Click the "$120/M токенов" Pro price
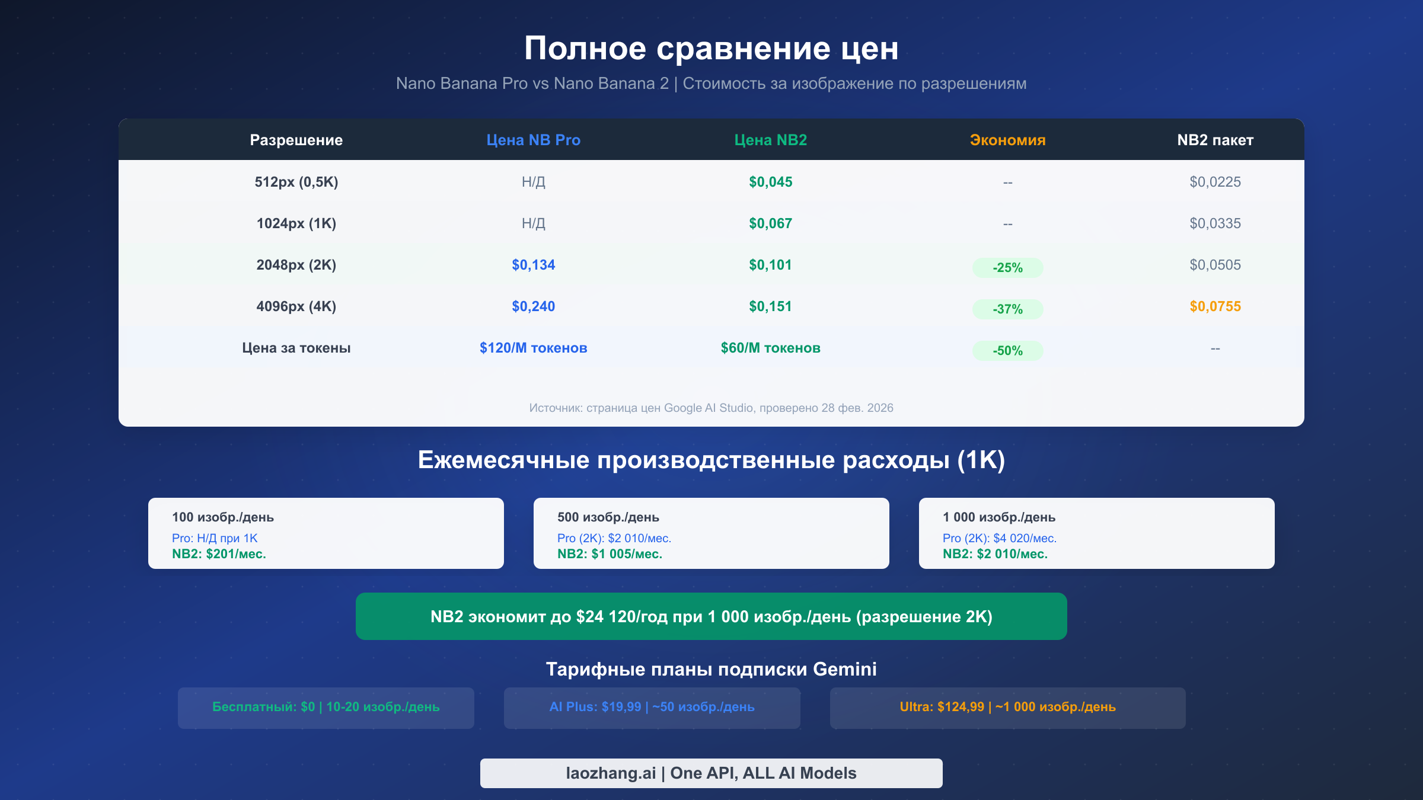The height and width of the screenshot is (800, 1423). click(532, 348)
